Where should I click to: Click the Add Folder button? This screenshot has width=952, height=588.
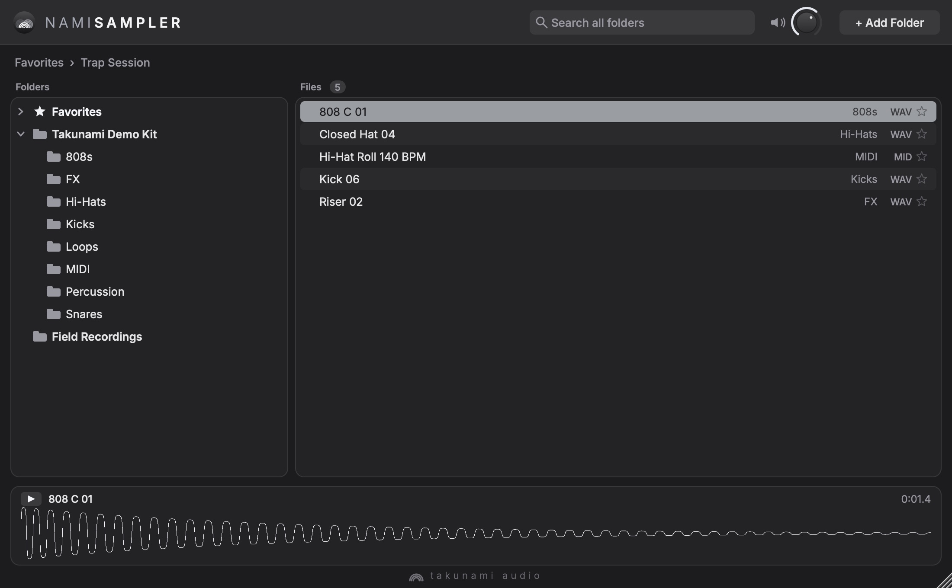[889, 22]
